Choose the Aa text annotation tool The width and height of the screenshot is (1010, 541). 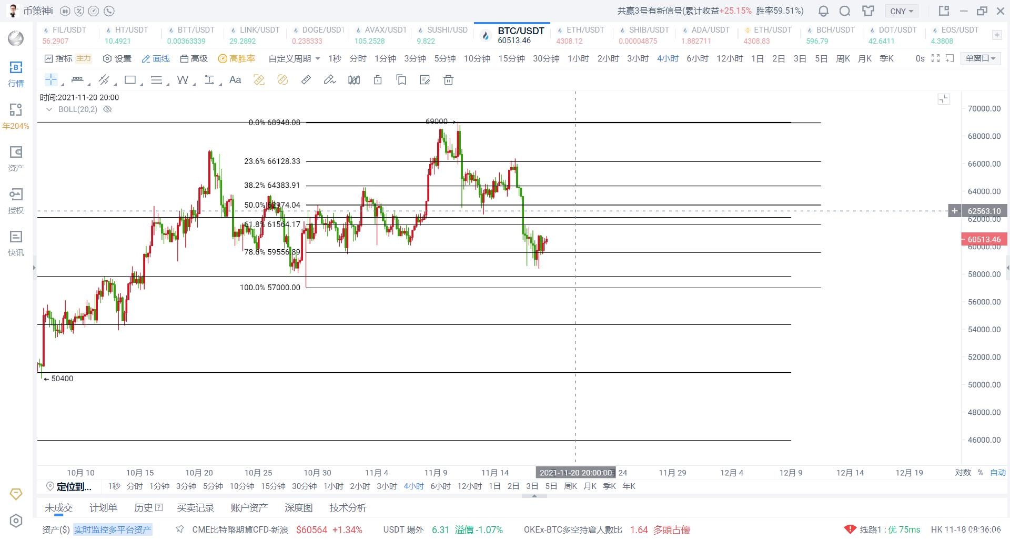tap(235, 80)
